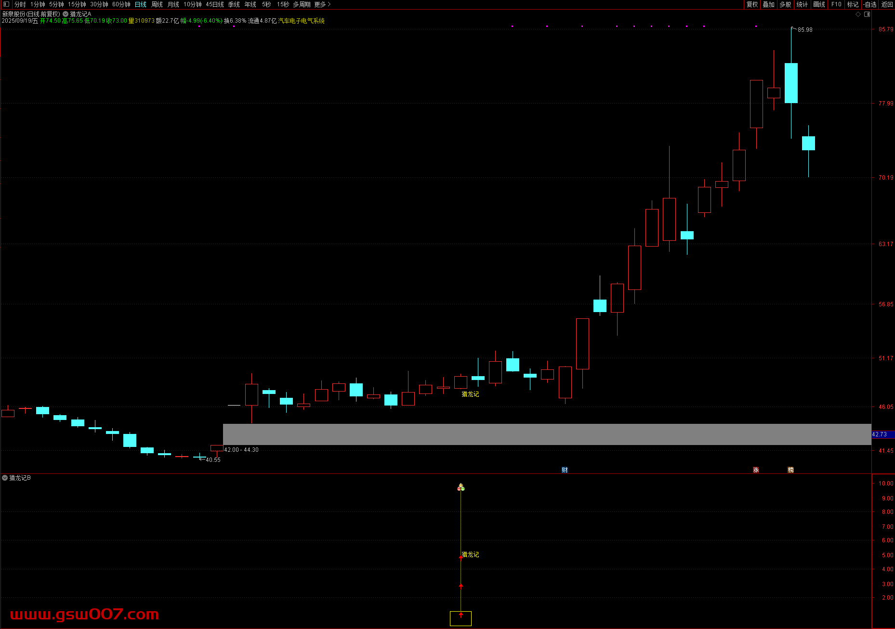The height and width of the screenshot is (629, 895).
Task: Click the red 涨 event marker
Action: [x=756, y=470]
